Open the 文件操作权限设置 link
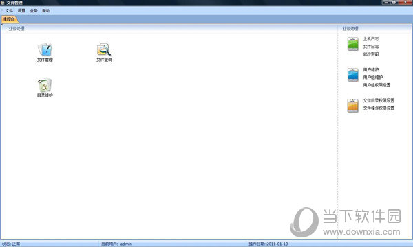 pyautogui.click(x=379, y=108)
